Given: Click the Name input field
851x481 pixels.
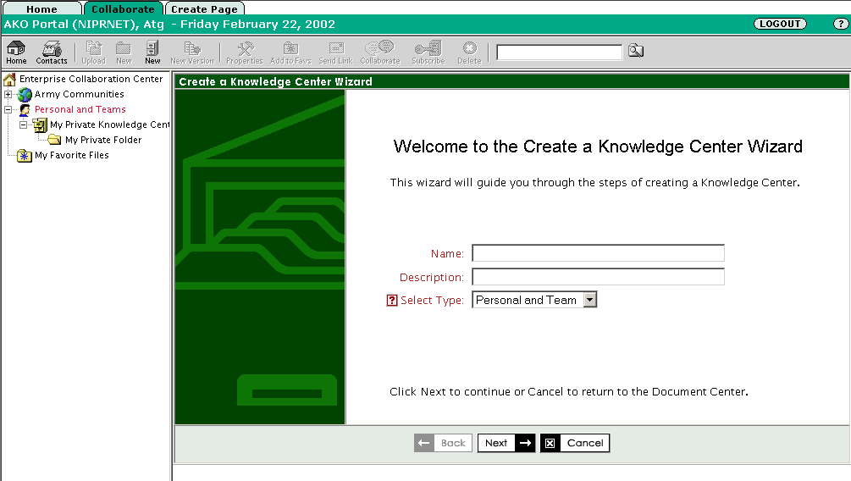Looking at the screenshot, I should [x=598, y=253].
